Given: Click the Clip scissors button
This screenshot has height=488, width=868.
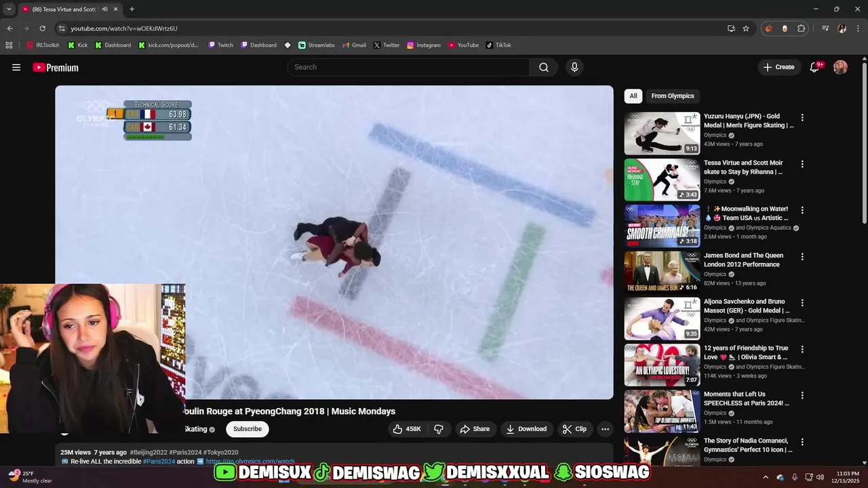Looking at the screenshot, I should pyautogui.click(x=574, y=429).
